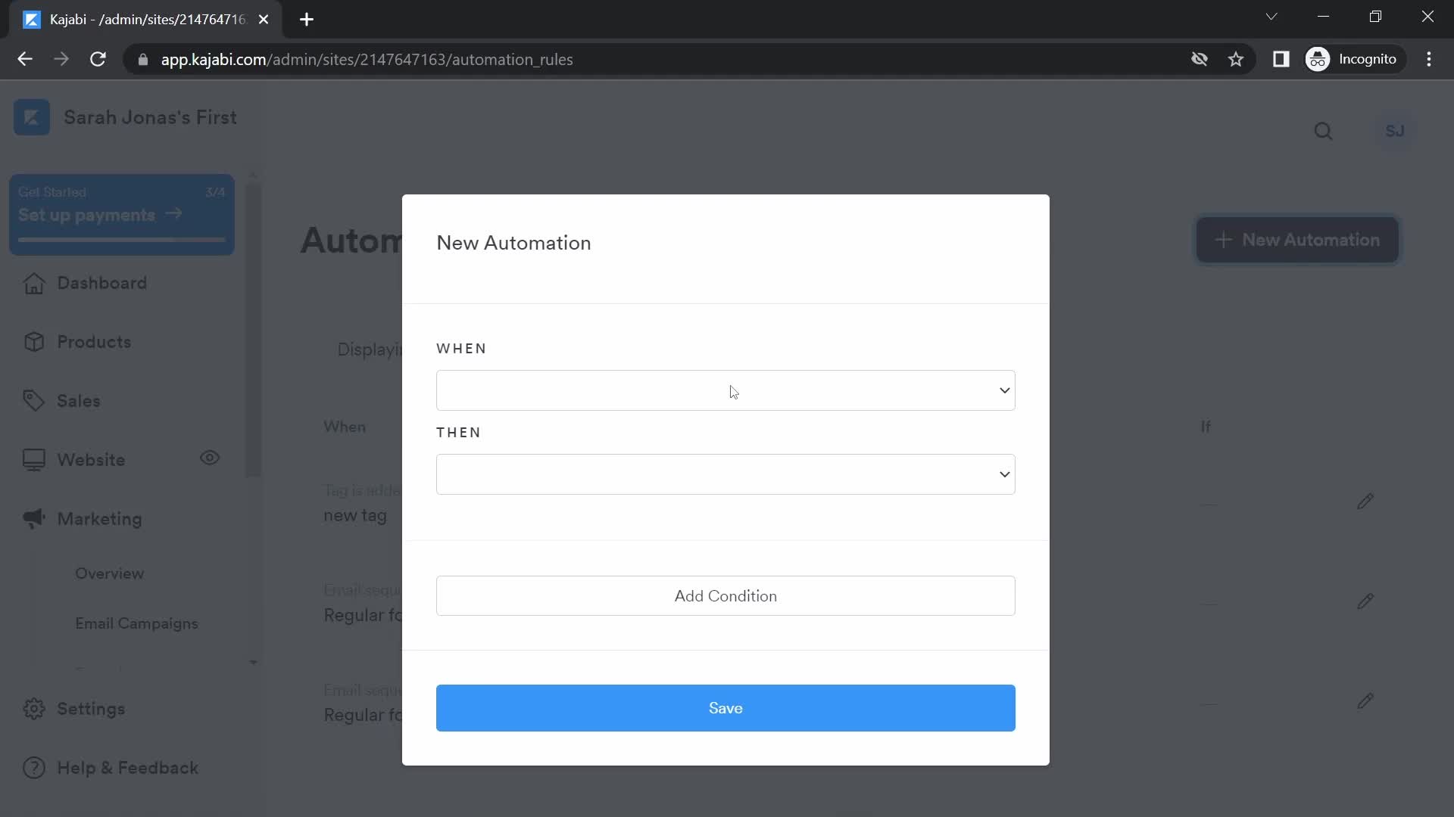Click the address bar URL
Image resolution: width=1454 pixels, height=817 pixels.
coord(367,59)
